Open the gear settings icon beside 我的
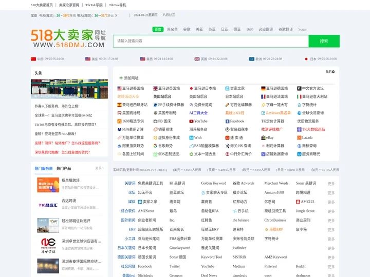Viewport: 370px width, 277px height. coord(333,72)
